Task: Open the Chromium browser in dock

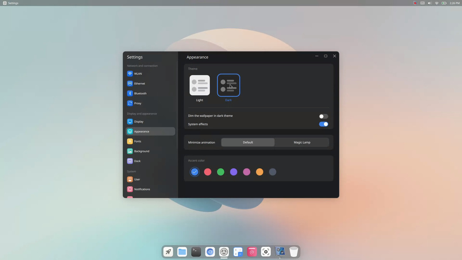Action: pos(210,252)
